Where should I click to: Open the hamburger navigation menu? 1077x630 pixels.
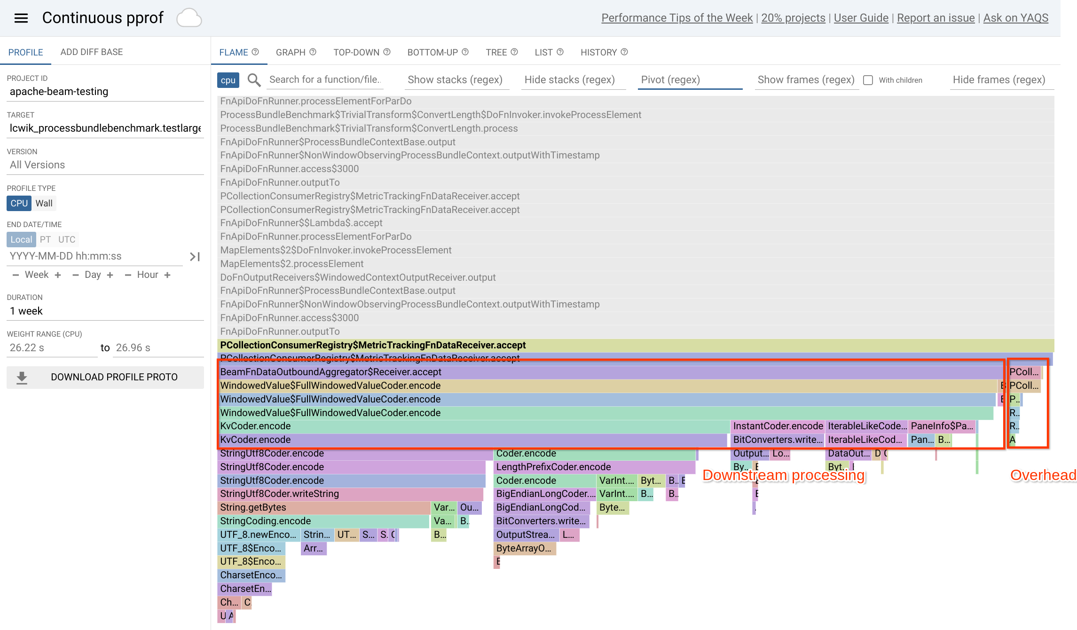(21, 18)
